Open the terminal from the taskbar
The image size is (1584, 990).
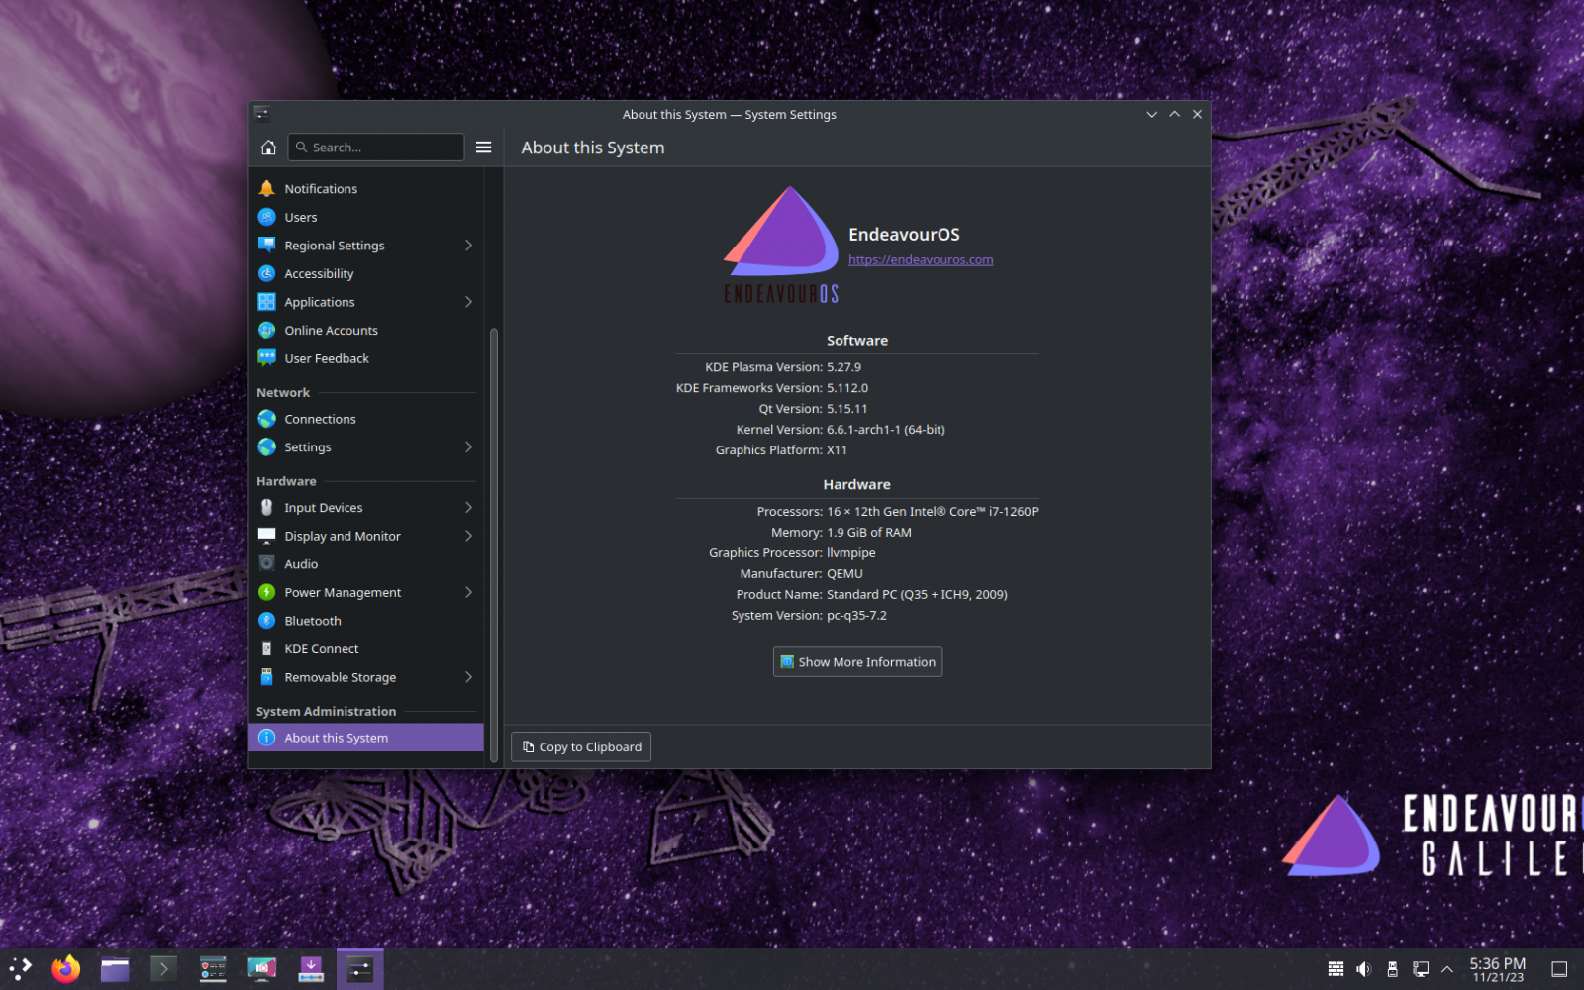pyautogui.click(x=163, y=969)
